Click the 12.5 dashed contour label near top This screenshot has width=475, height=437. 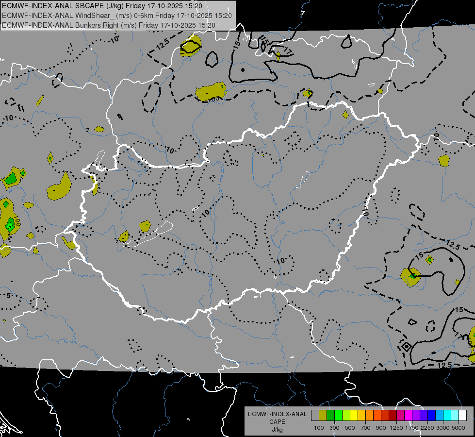click(x=163, y=44)
